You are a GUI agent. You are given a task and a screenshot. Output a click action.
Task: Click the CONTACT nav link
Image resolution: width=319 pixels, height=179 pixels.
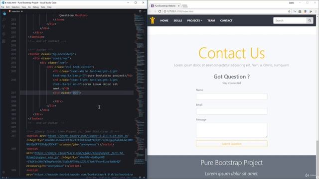[226, 20]
